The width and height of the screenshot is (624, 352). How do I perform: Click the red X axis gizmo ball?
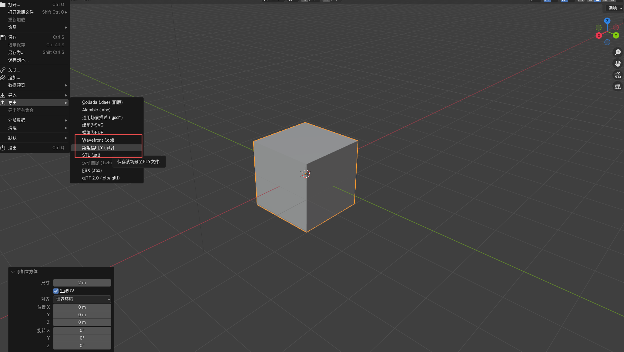599,36
